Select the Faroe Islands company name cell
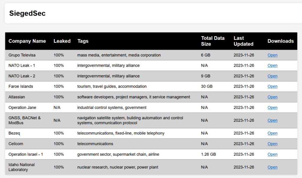 (21, 86)
